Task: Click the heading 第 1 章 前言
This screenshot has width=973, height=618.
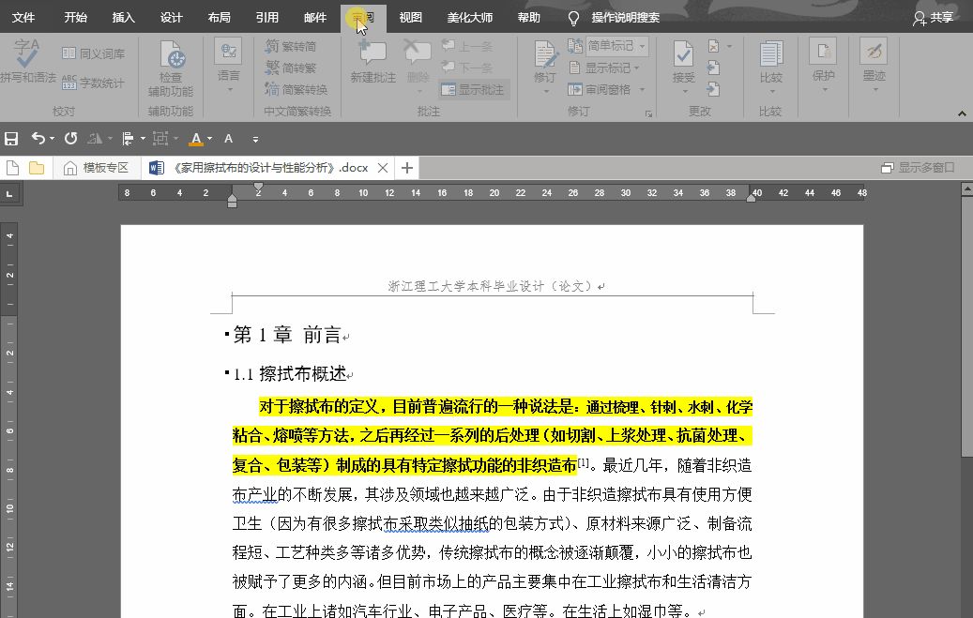Action: coord(287,335)
